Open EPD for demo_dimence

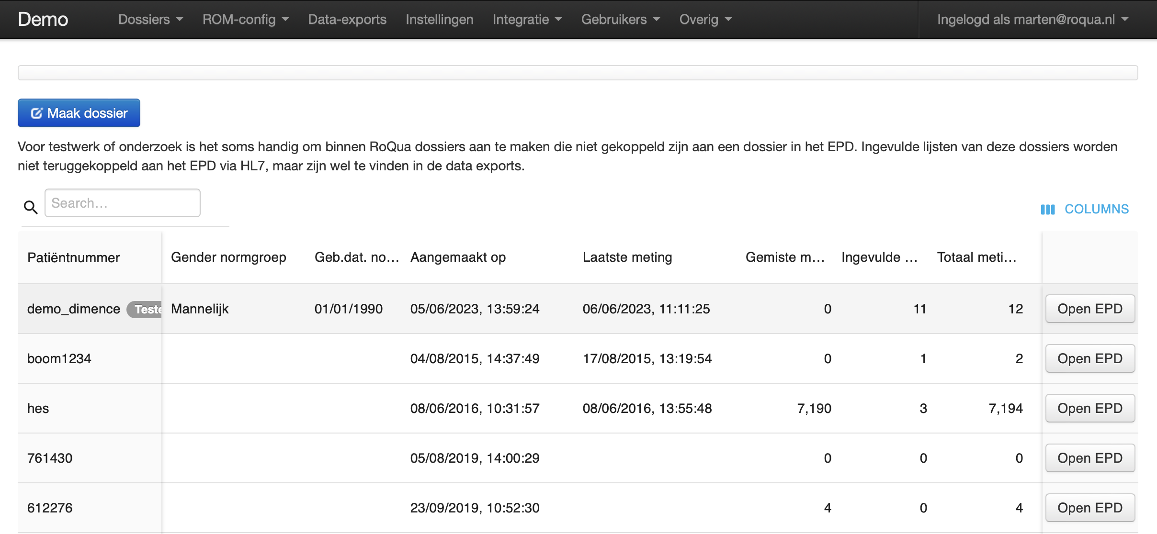tap(1089, 309)
